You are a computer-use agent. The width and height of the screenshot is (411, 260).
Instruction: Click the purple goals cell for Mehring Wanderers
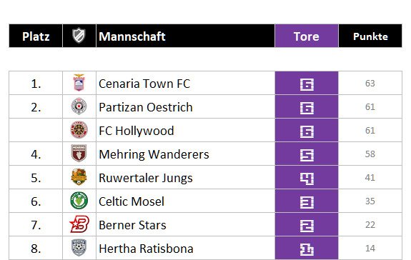pos(307,154)
